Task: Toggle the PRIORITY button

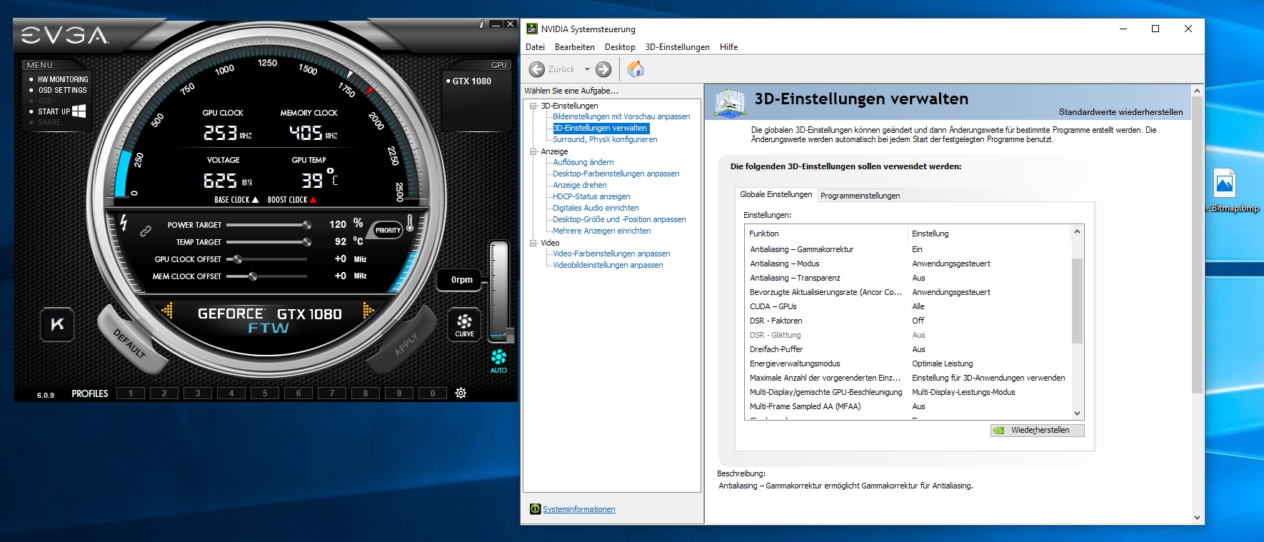Action: tap(388, 230)
